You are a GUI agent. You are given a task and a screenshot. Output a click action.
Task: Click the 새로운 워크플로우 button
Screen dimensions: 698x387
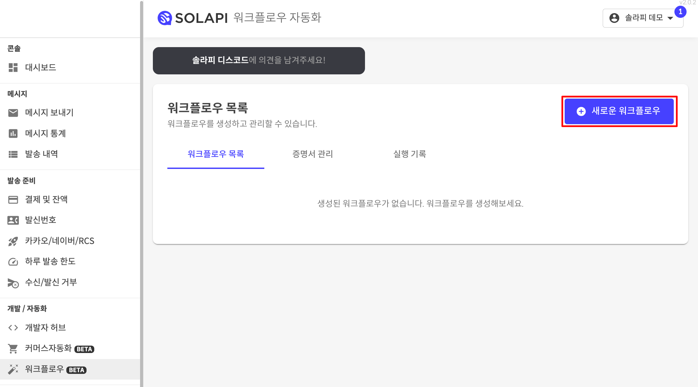click(x=619, y=111)
